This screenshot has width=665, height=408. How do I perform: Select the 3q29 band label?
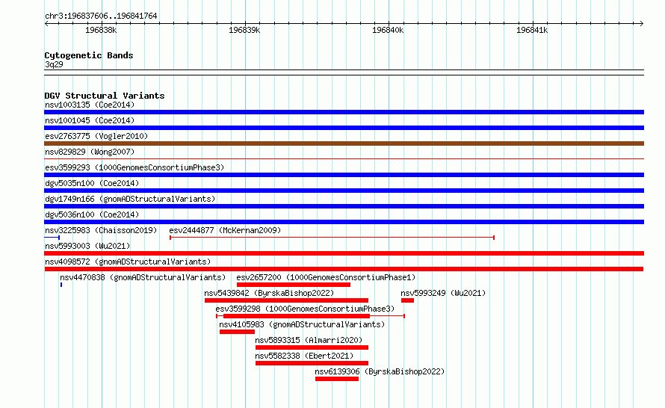point(54,64)
